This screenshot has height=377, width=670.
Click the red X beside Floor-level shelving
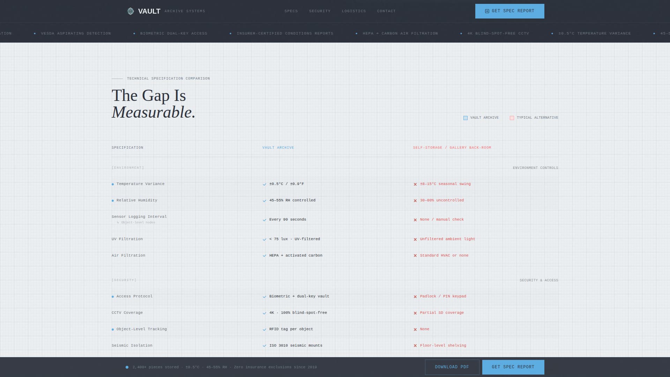(x=415, y=346)
